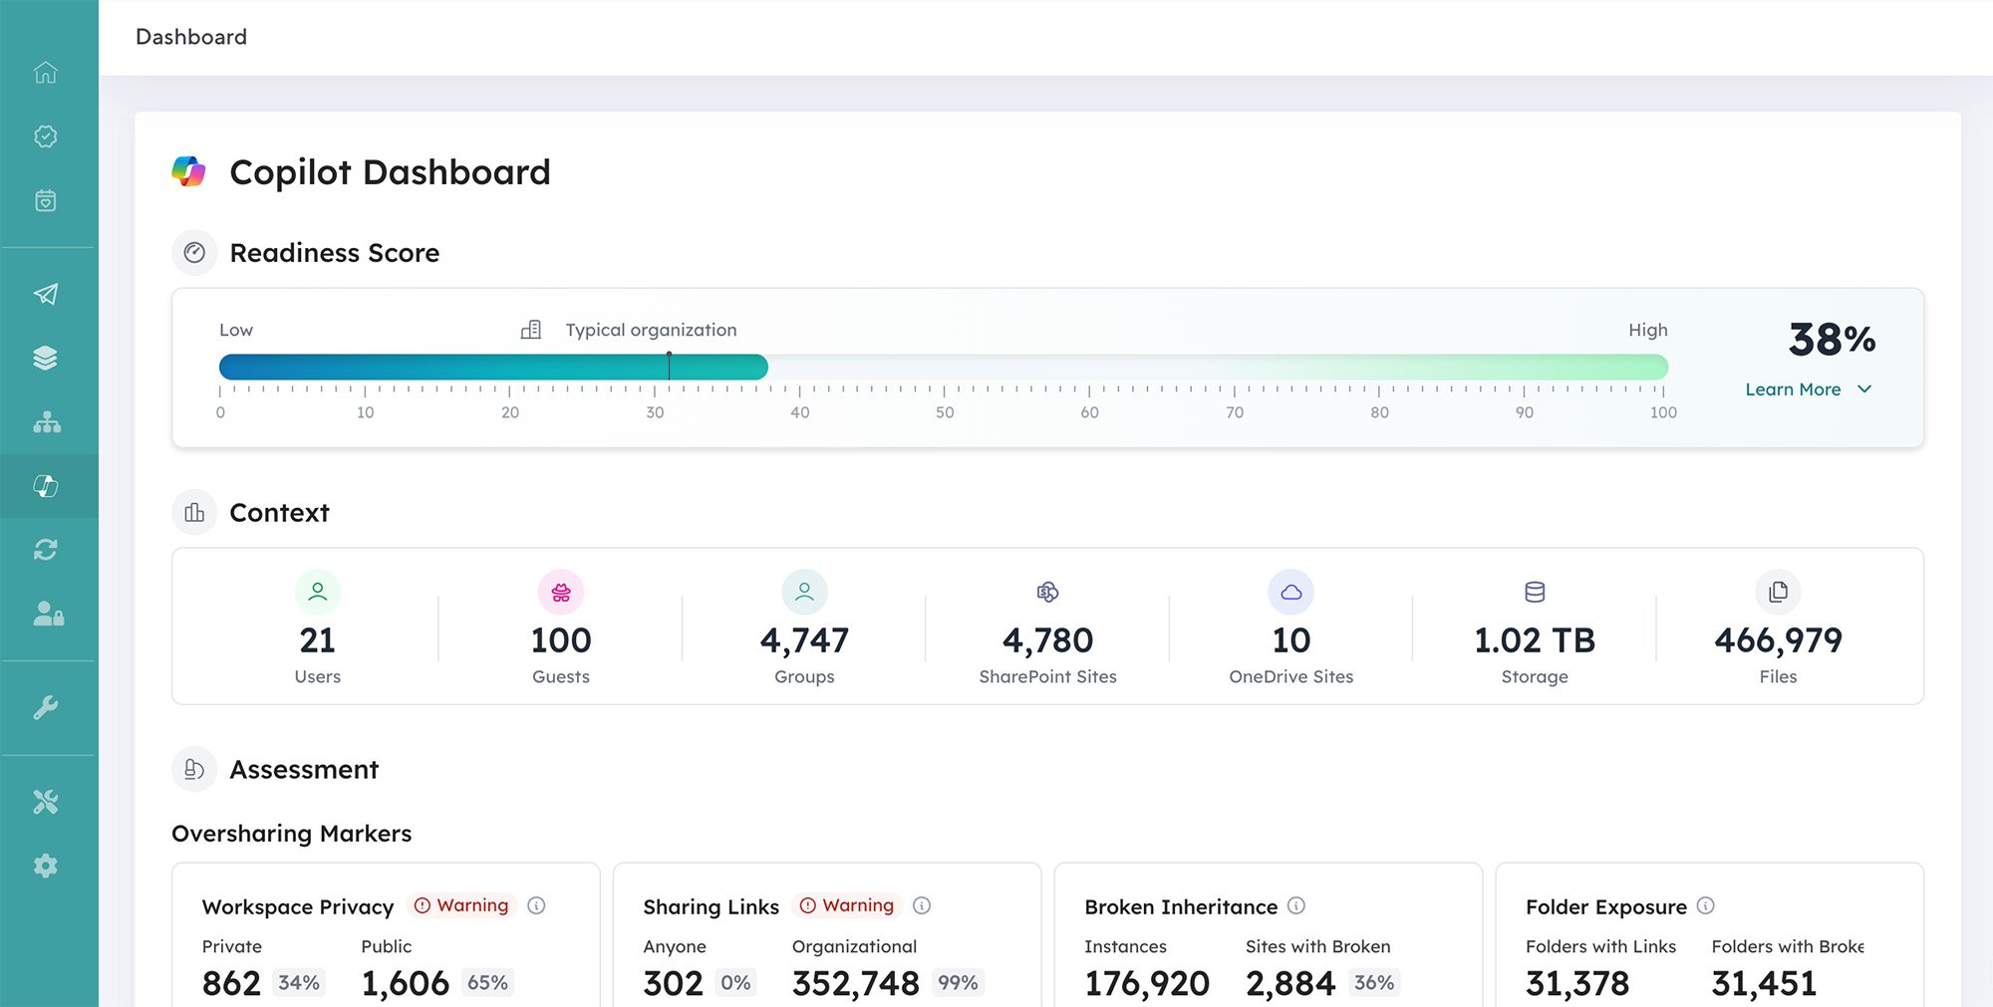Open the Learn More link

click(x=1794, y=389)
